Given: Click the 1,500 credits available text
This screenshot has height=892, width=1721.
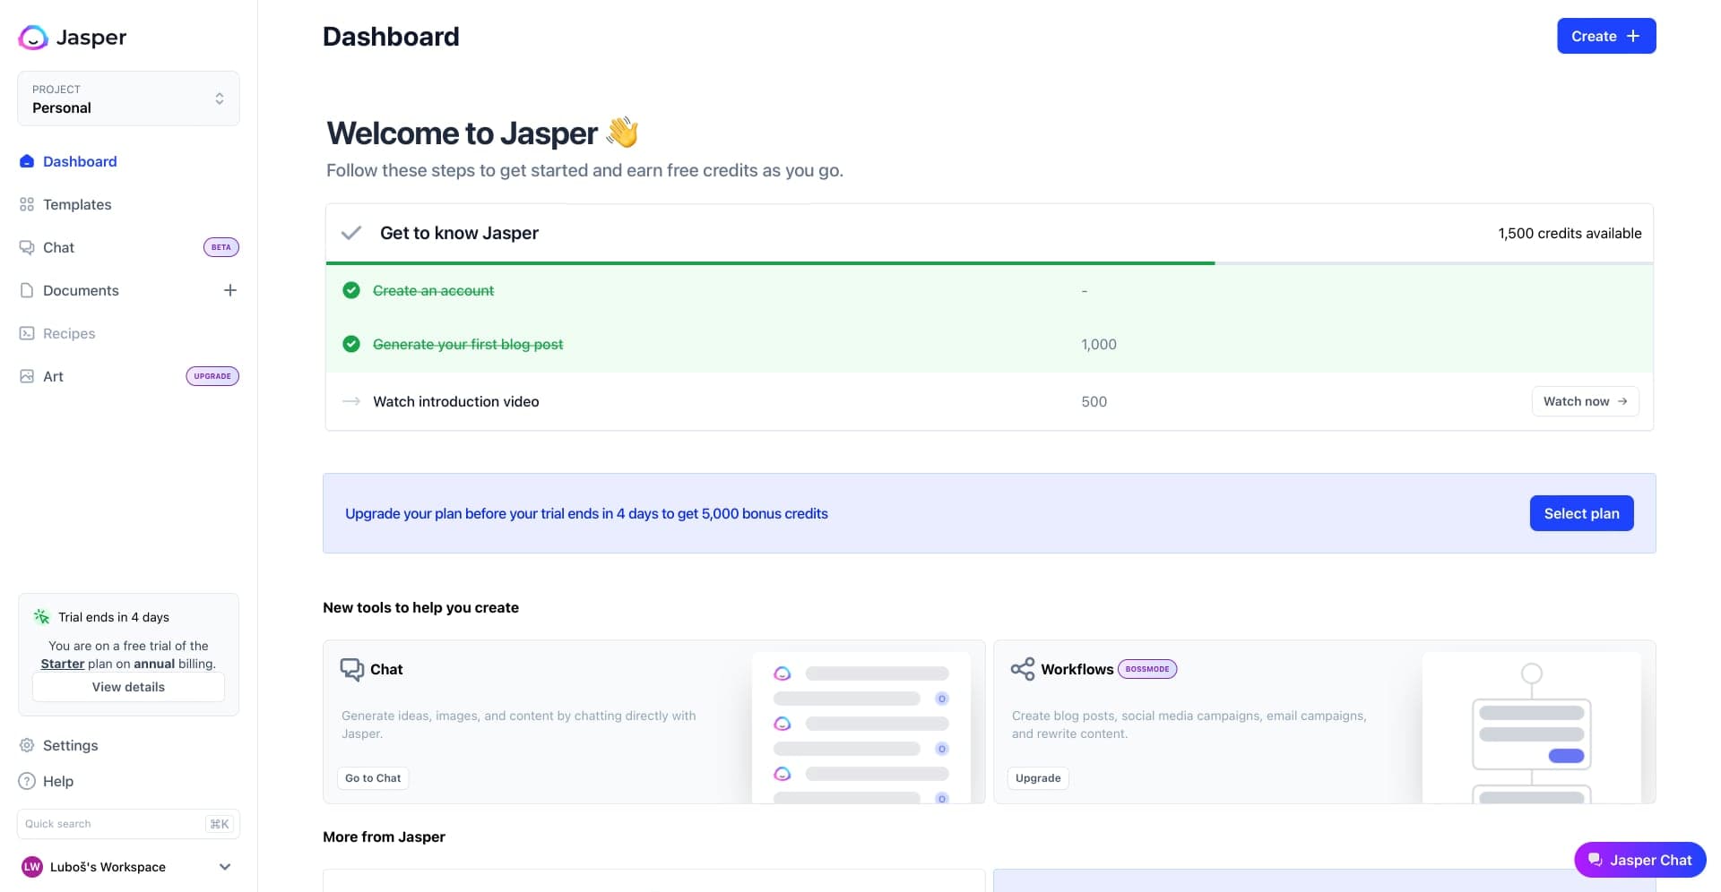Looking at the screenshot, I should tap(1570, 233).
